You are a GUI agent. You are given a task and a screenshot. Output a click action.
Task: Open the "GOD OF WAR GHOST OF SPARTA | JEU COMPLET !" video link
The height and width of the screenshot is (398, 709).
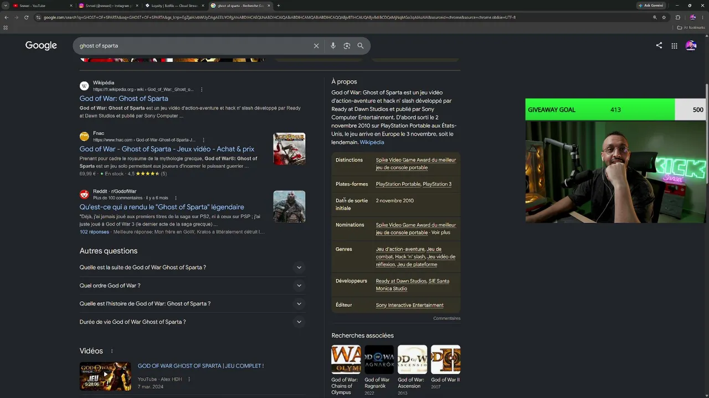(x=201, y=366)
